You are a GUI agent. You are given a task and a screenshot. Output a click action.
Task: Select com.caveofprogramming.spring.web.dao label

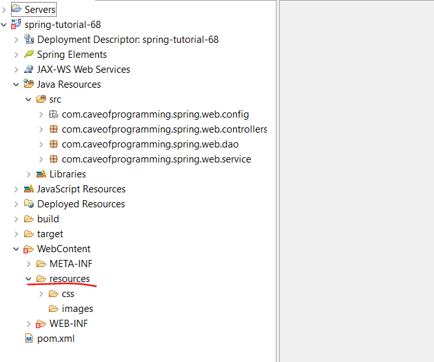150,144
